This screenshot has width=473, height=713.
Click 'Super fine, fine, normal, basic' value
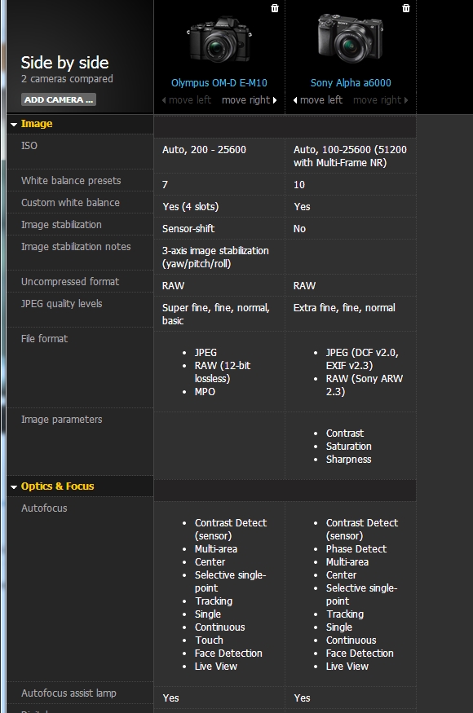(x=216, y=314)
